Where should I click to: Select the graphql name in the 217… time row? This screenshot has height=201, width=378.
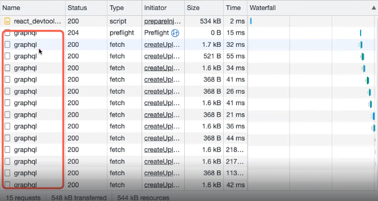tap(25, 162)
